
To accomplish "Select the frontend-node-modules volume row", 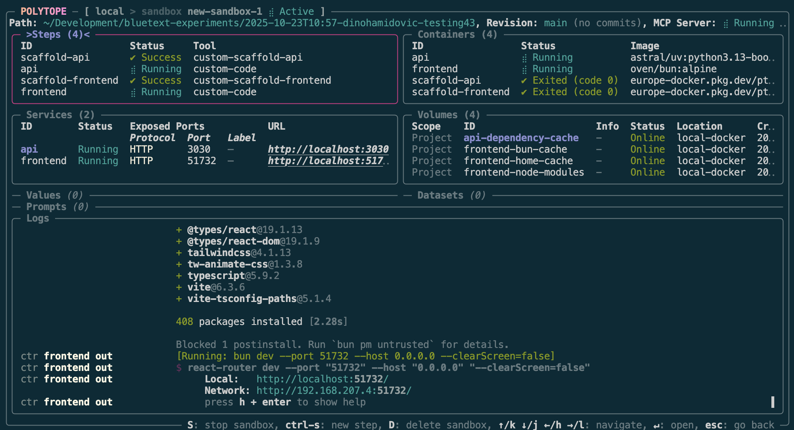I will 524,172.
